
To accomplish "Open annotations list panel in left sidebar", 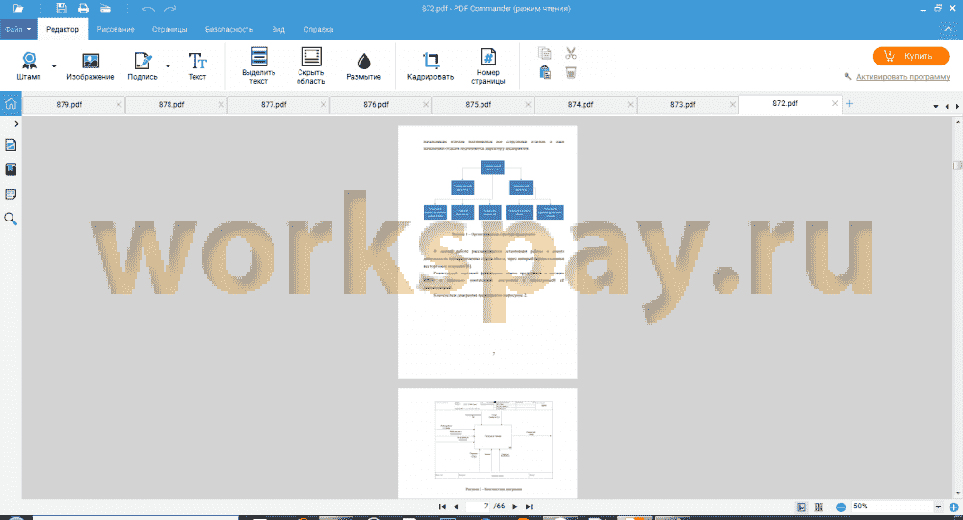I will click(x=11, y=194).
